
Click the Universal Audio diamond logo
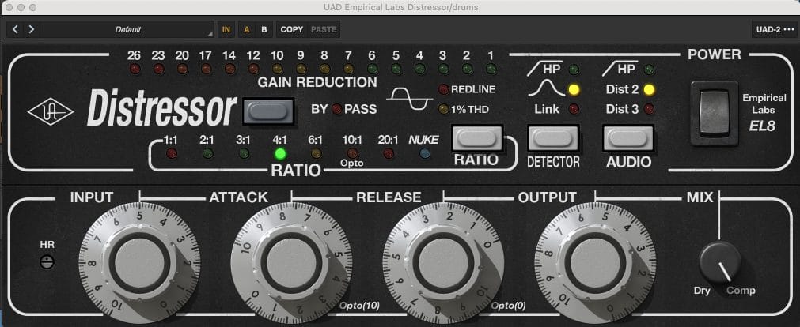[51, 111]
